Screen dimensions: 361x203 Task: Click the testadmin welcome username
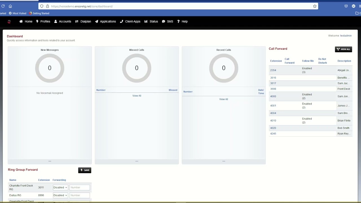(346, 36)
